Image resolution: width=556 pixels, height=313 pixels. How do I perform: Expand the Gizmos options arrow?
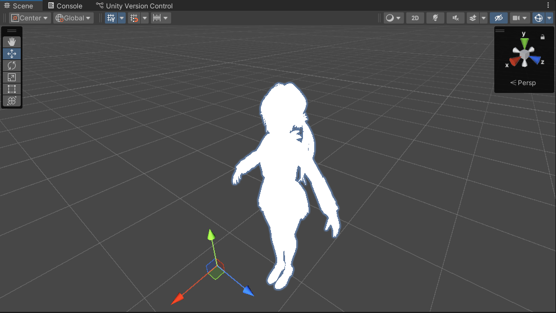tap(549, 18)
